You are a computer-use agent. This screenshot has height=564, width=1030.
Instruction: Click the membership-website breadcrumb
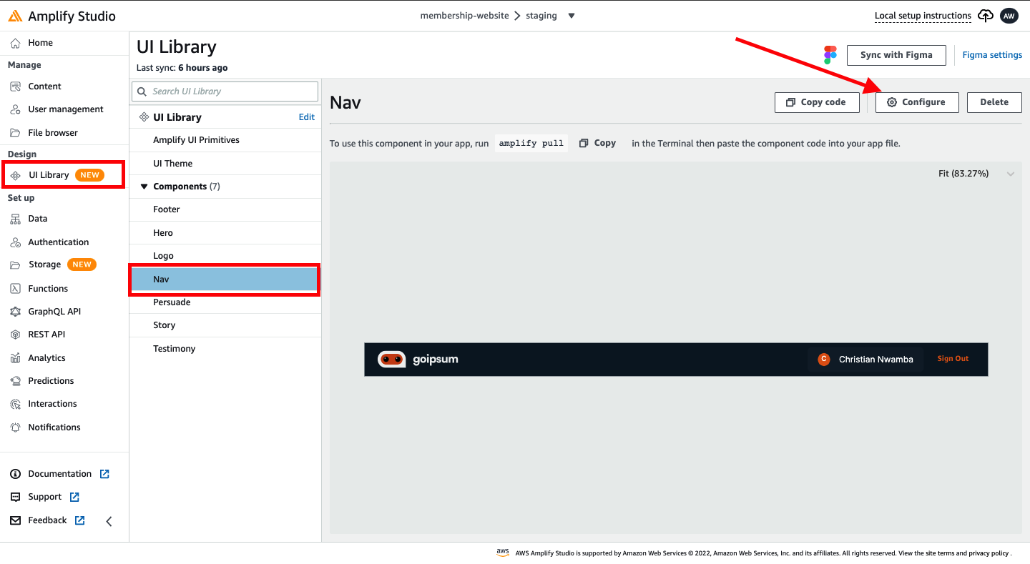click(x=465, y=16)
